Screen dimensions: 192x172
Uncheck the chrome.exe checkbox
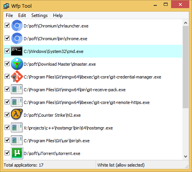(7, 38)
